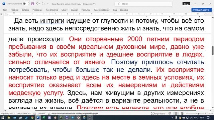Click the vertical scrollbar thumb
This screenshot has width=214, height=120.
(213, 50)
